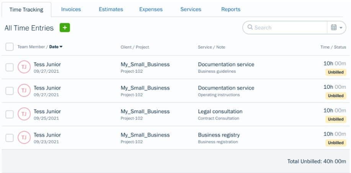Check the Business guidelines entry checkbox

10,67
